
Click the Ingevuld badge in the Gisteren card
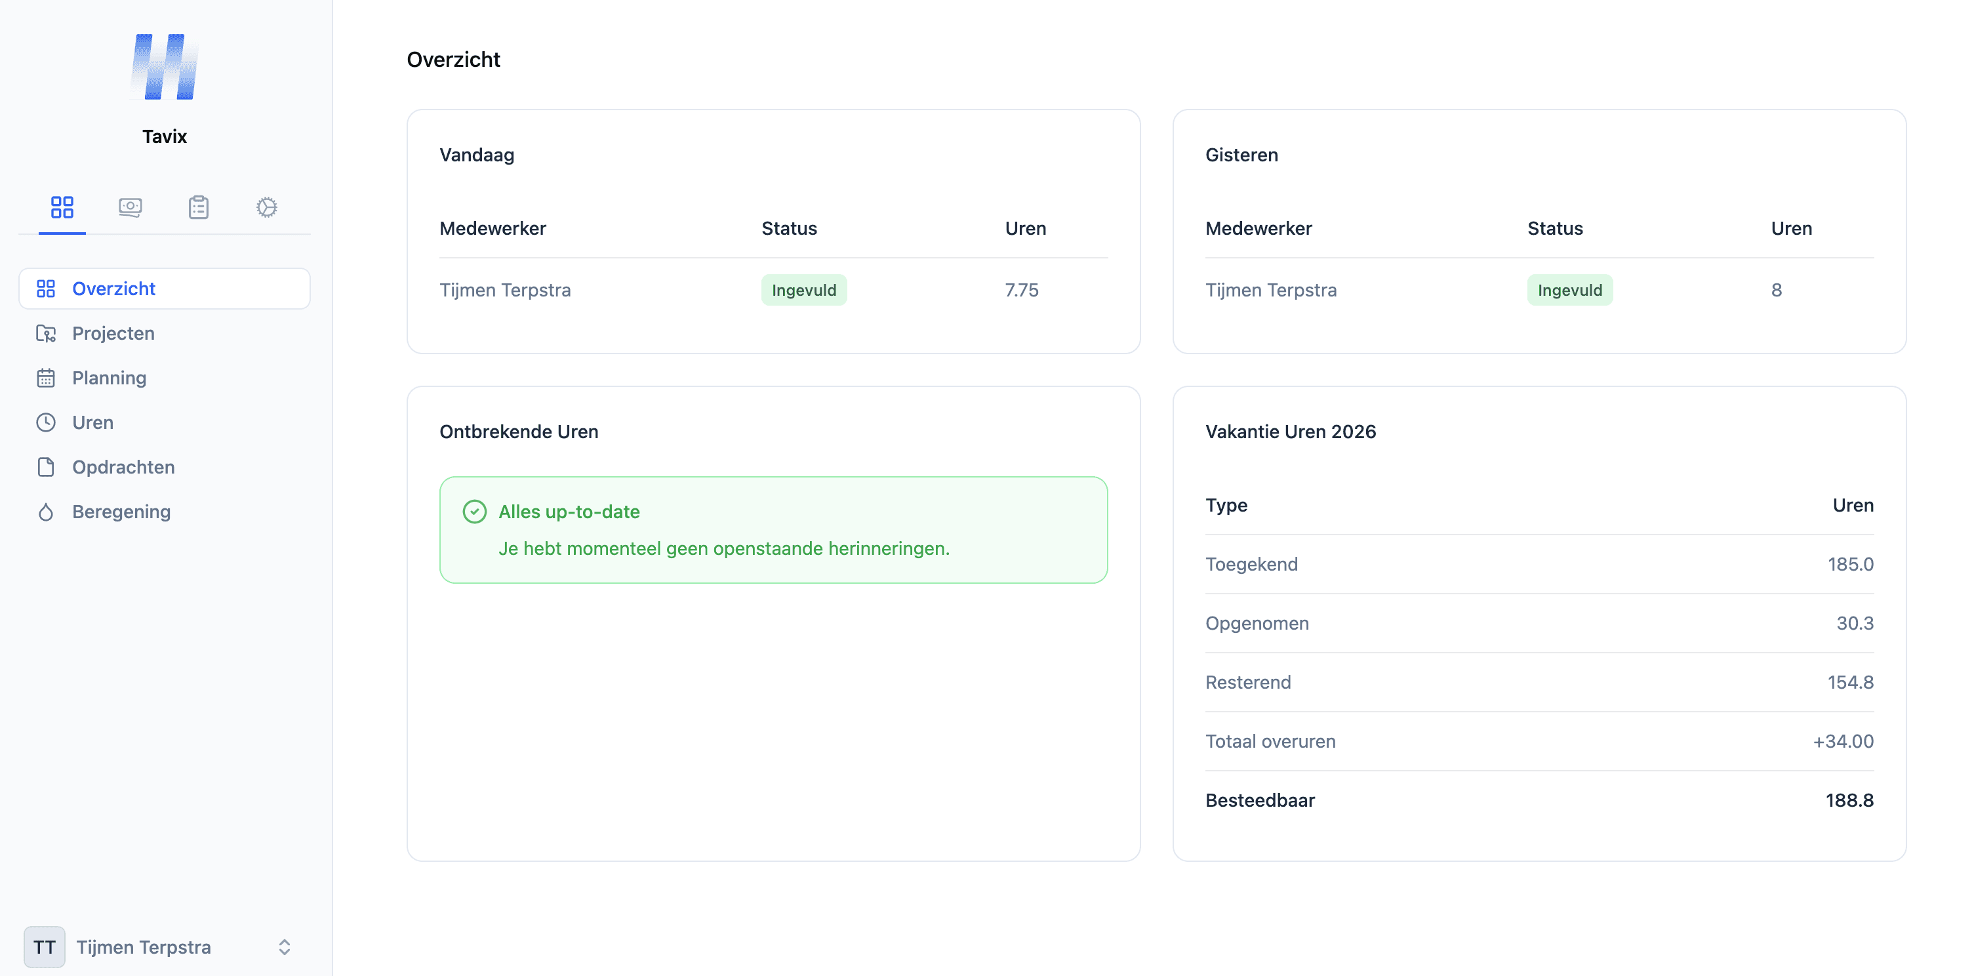(x=1569, y=290)
